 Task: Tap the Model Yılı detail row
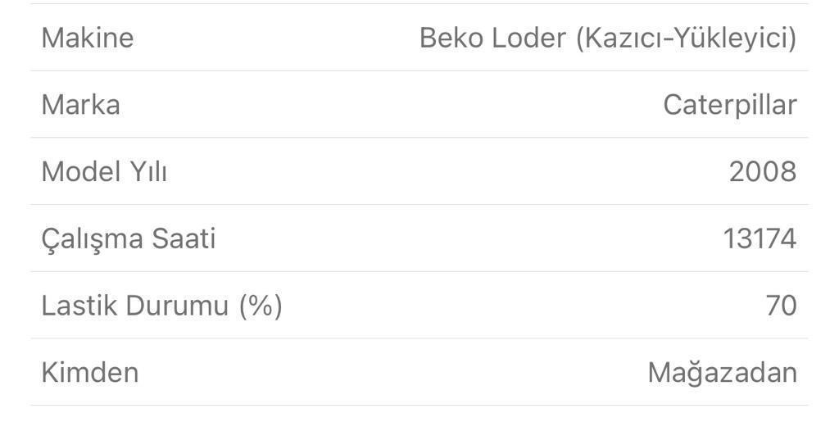419,171
